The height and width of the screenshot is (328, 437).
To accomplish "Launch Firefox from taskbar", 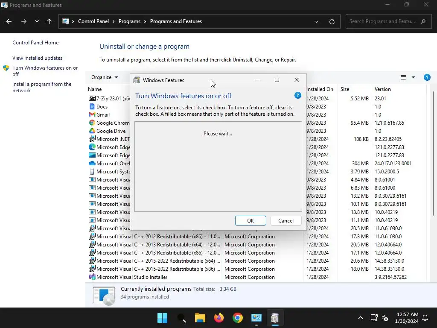I will pyautogui.click(x=219, y=318).
